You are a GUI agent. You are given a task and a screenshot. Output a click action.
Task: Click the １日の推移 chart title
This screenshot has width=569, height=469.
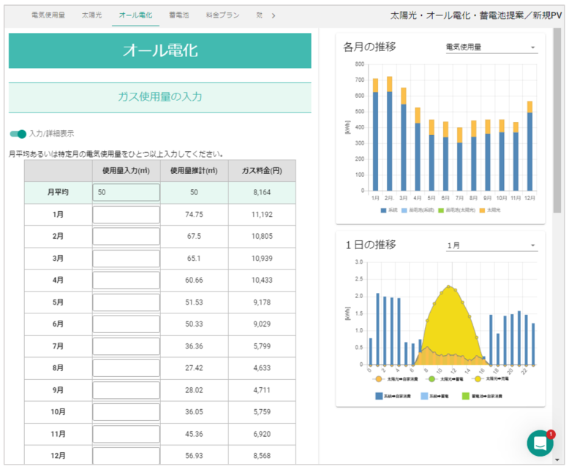[x=370, y=245]
